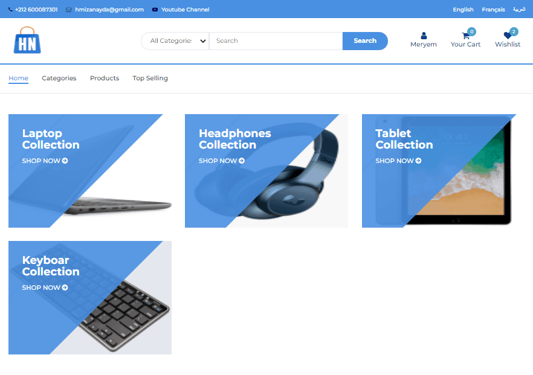Click the phone icon by the number

(x=10, y=10)
